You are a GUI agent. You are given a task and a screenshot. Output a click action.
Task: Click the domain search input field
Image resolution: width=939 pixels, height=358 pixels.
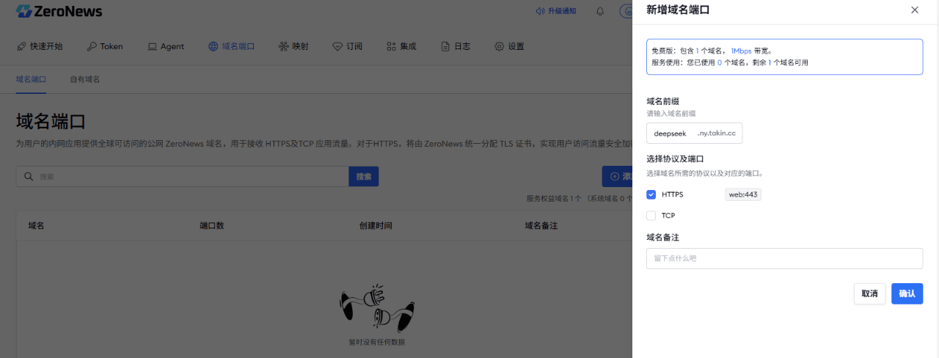coord(183,177)
